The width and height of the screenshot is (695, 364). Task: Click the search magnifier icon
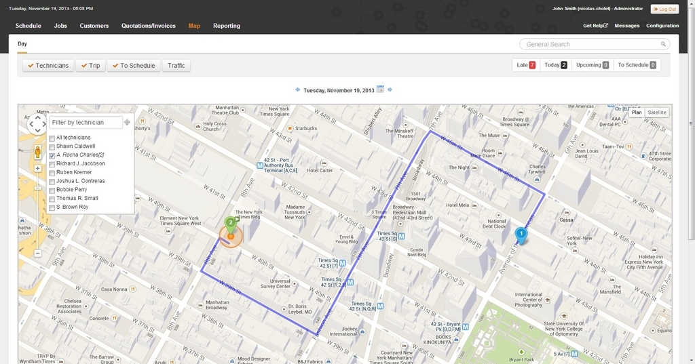(663, 44)
